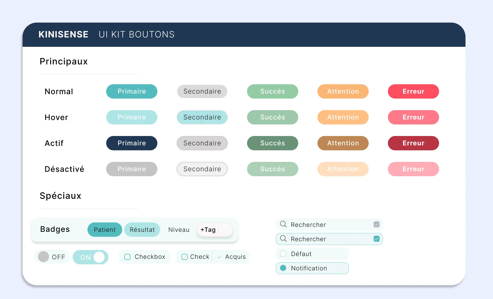The image size is (493, 299).
Task: Click the teal dot icon beside Notification
Action: [x=283, y=268]
